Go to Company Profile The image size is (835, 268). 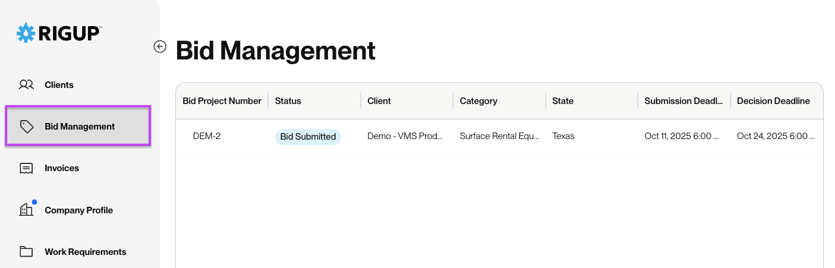pyautogui.click(x=78, y=210)
